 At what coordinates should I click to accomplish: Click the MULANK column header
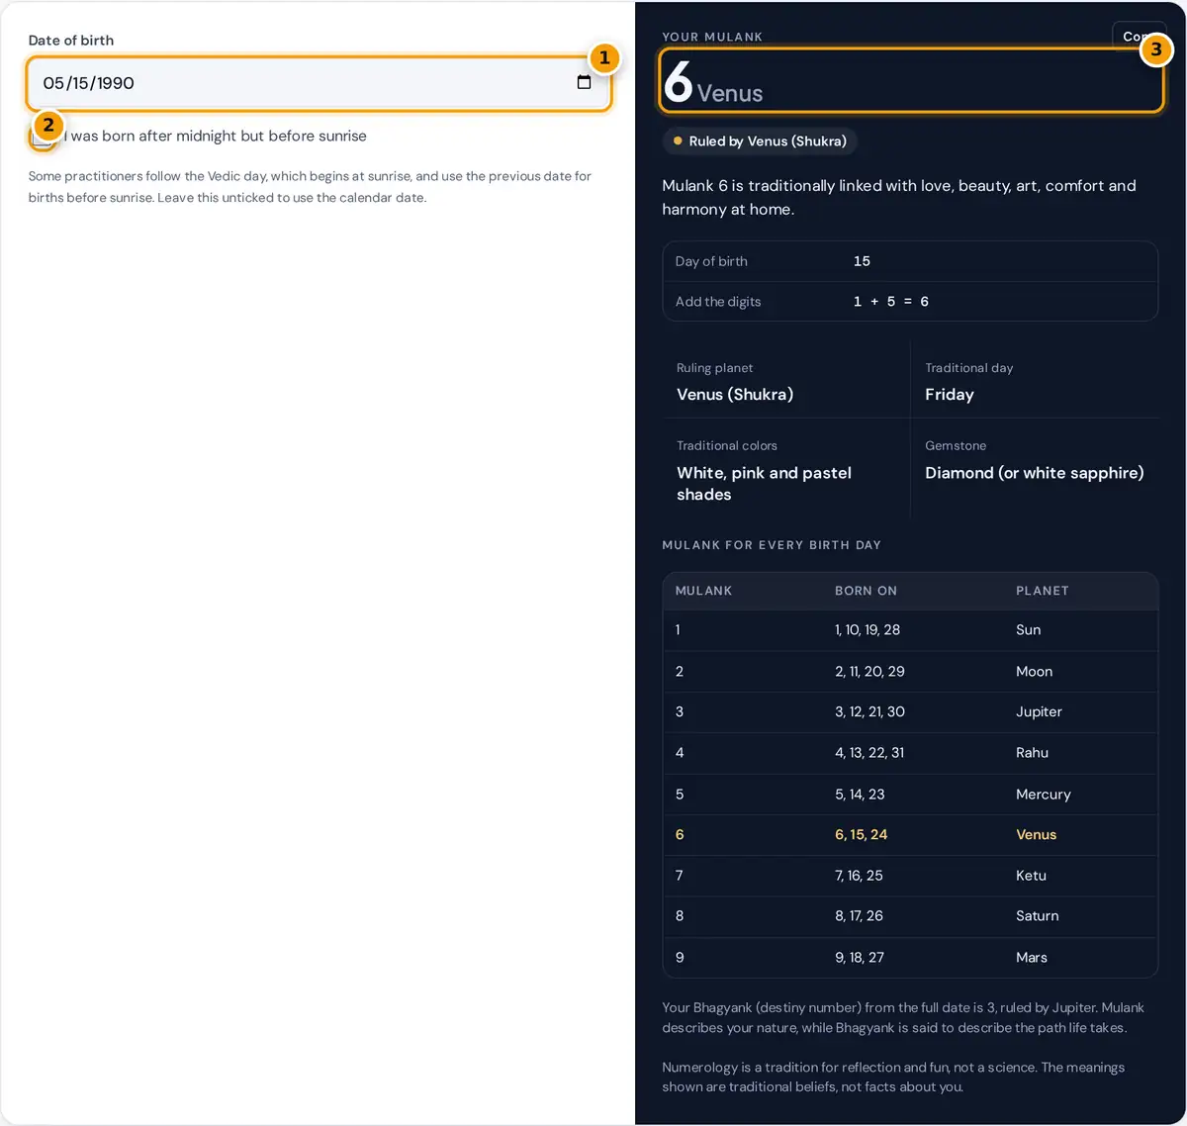[703, 591]
